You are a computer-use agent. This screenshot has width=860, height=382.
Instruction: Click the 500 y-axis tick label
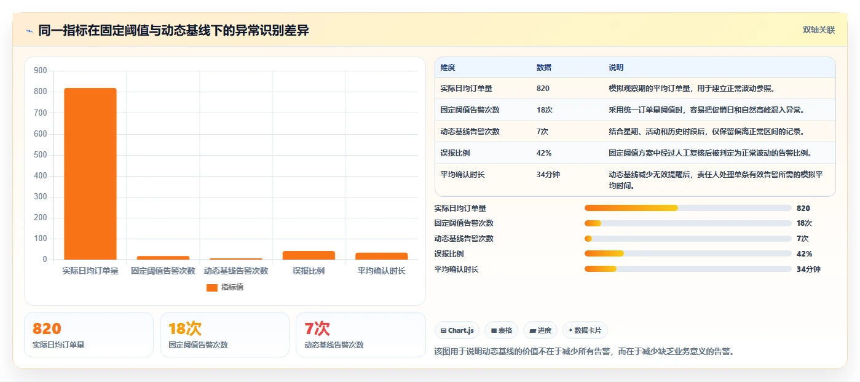point(41,155)
